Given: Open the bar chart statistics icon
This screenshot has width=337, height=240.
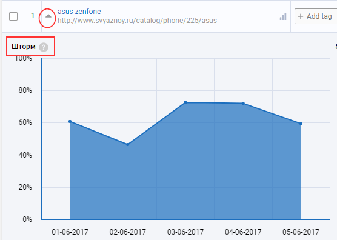Looking at the screenshot, I should [x=283, y=16].
